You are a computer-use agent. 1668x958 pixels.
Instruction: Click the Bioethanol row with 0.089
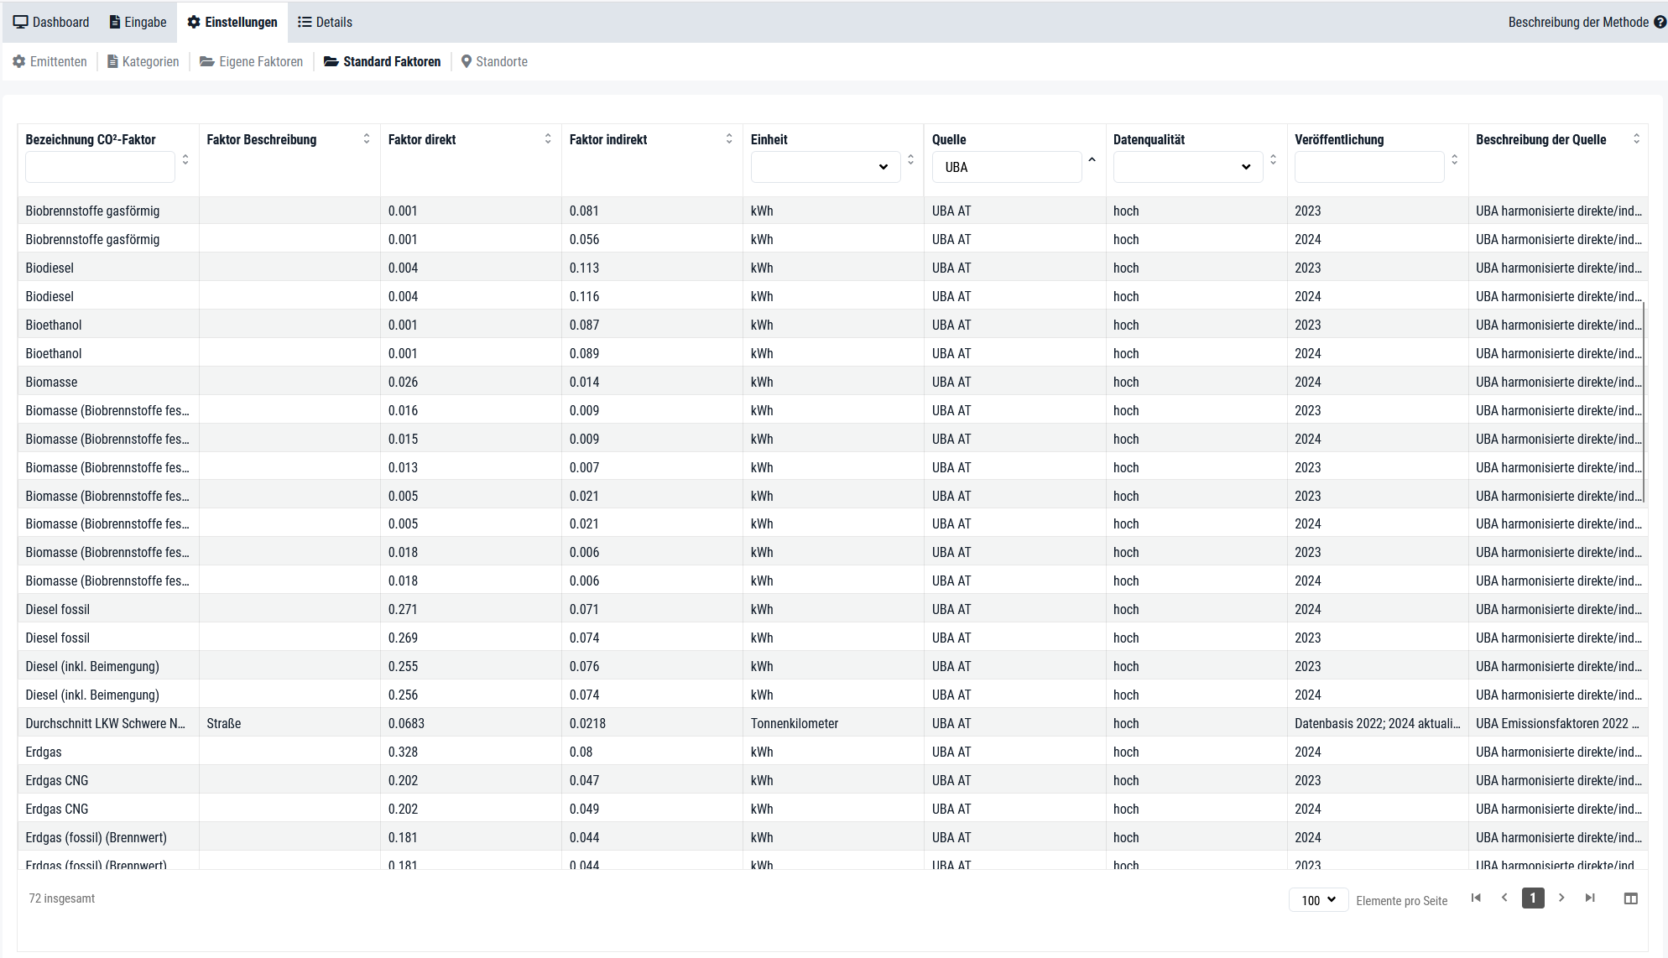coord(832,353)
